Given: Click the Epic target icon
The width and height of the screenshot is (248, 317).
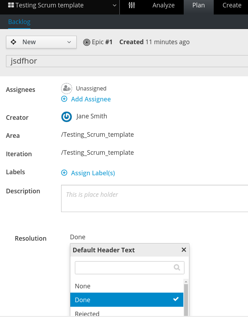Looking at the screenshot, I should (87, 42).
